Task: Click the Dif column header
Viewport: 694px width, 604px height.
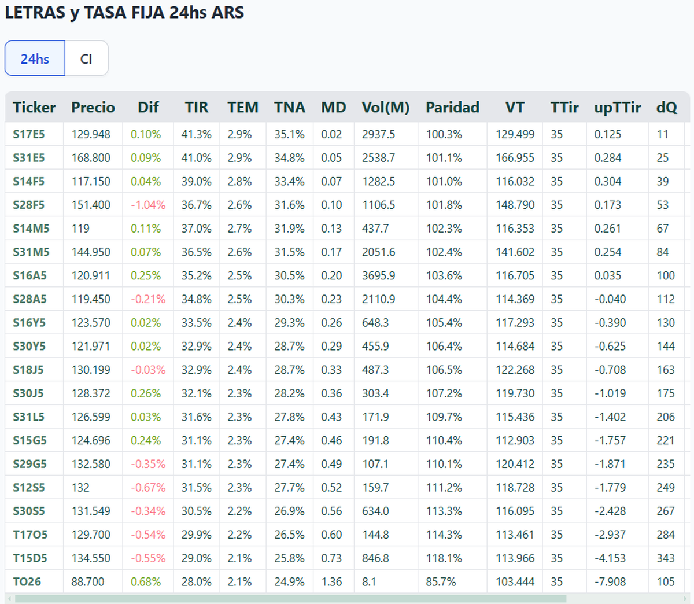Action: click(148, 107)
